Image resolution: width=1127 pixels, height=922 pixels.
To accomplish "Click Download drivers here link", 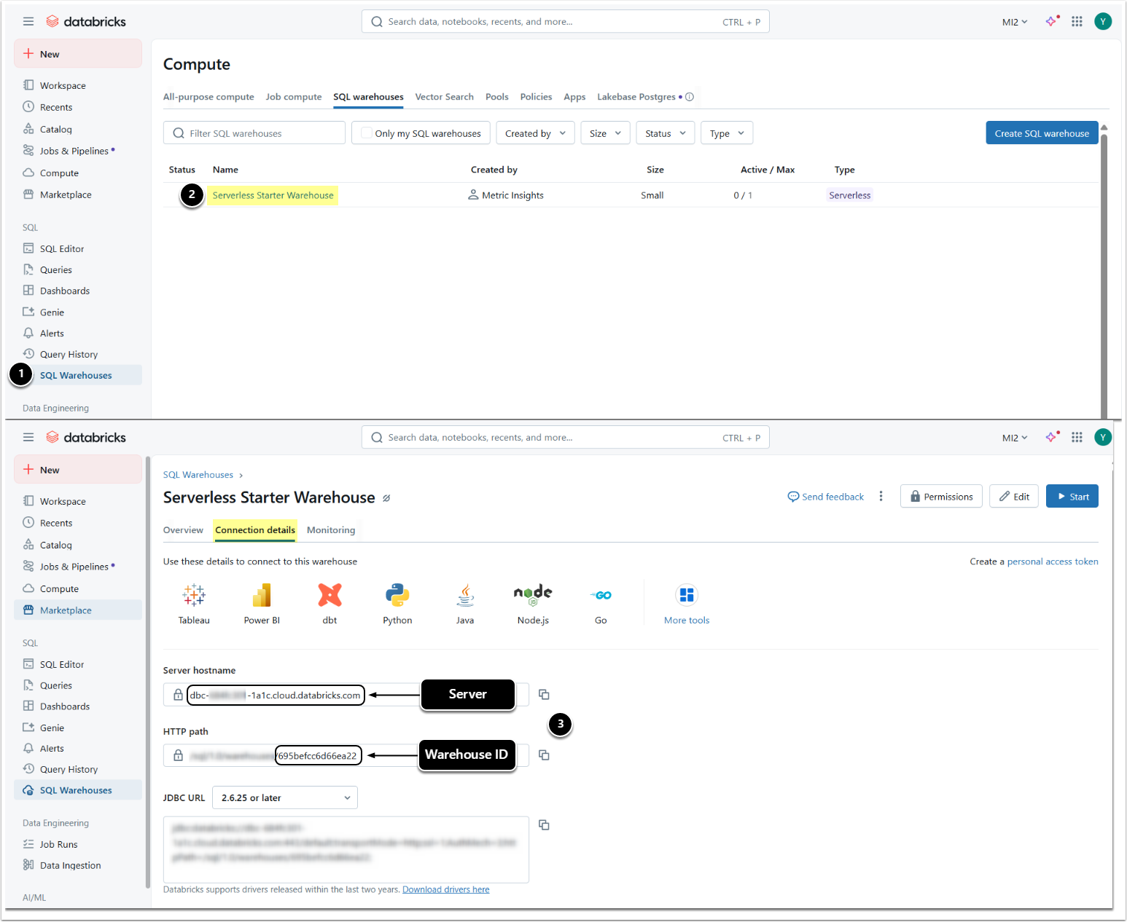I will 446,889.
